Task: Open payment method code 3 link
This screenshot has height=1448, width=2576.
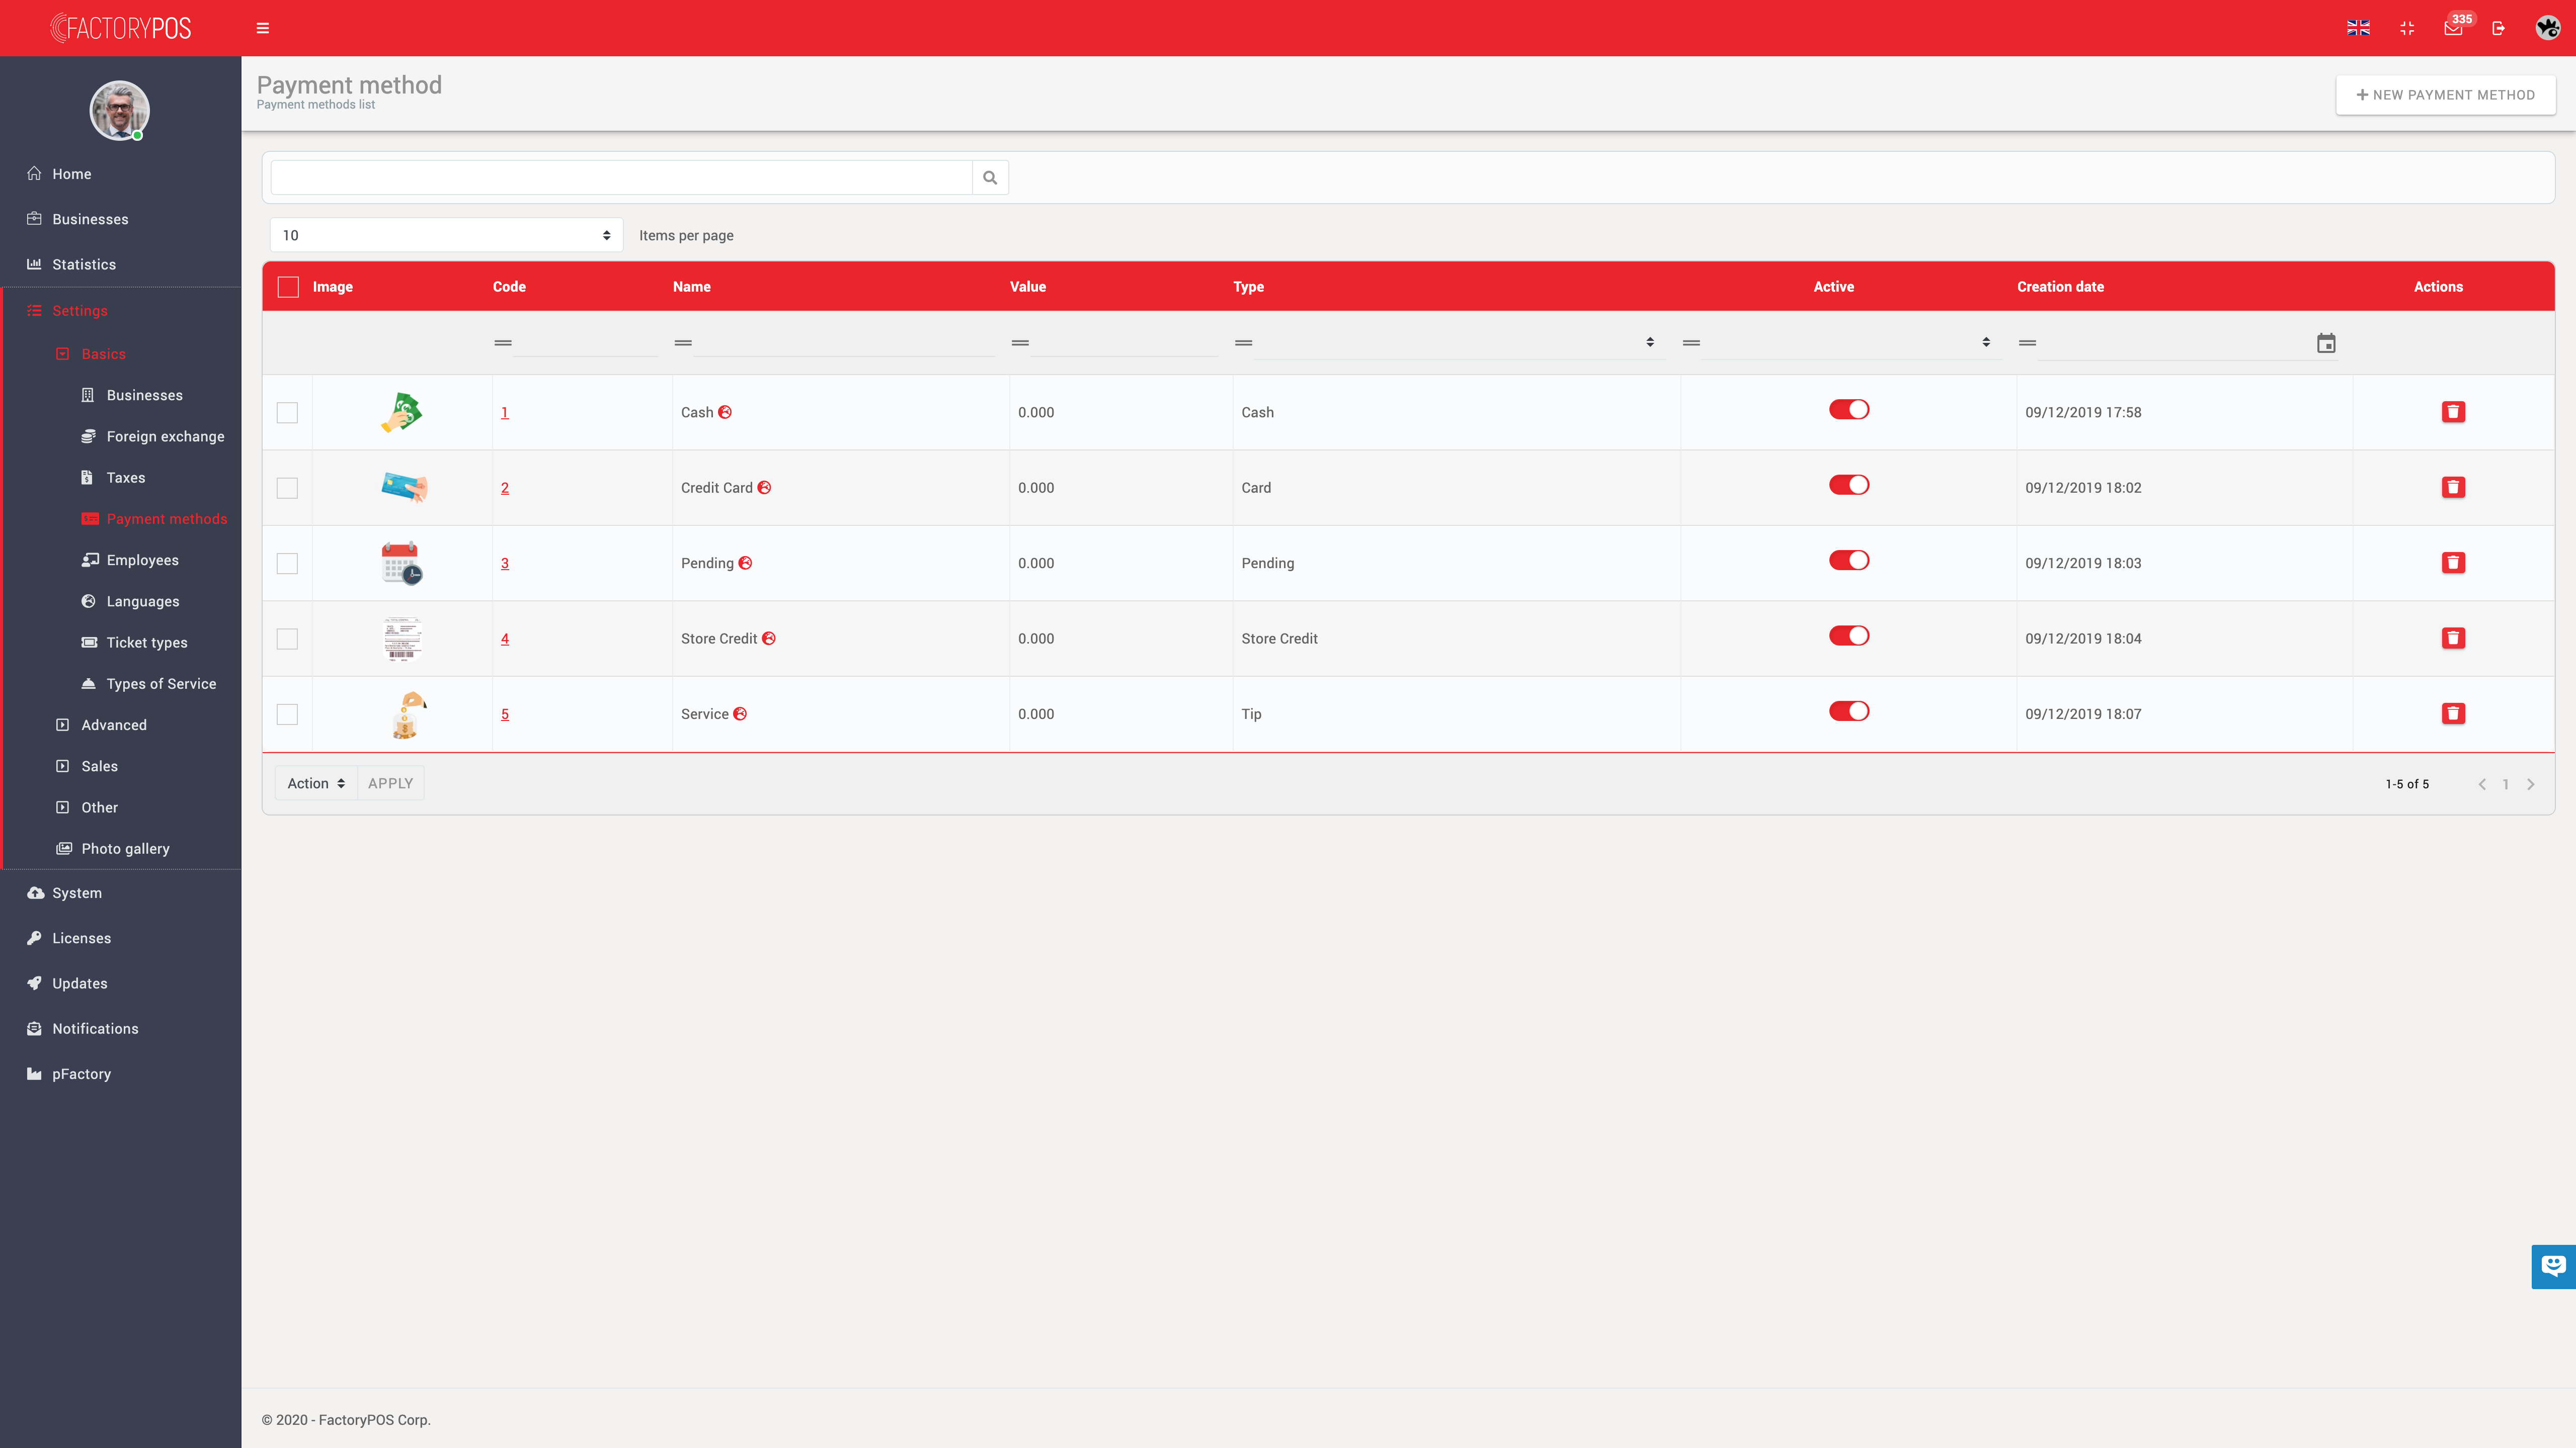Action: point(505,564)
